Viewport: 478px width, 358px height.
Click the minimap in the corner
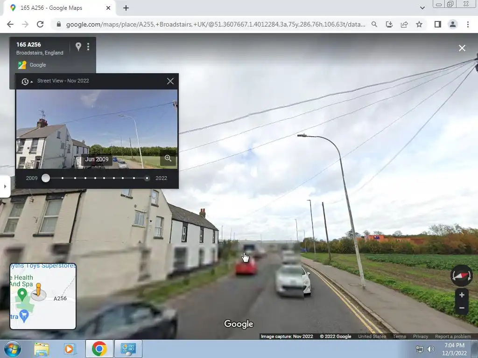click(x=43, y=296)
